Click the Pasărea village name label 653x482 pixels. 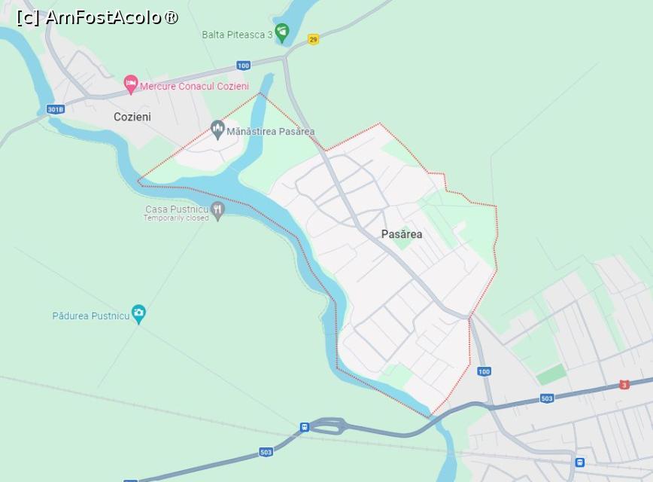(402, 234)
